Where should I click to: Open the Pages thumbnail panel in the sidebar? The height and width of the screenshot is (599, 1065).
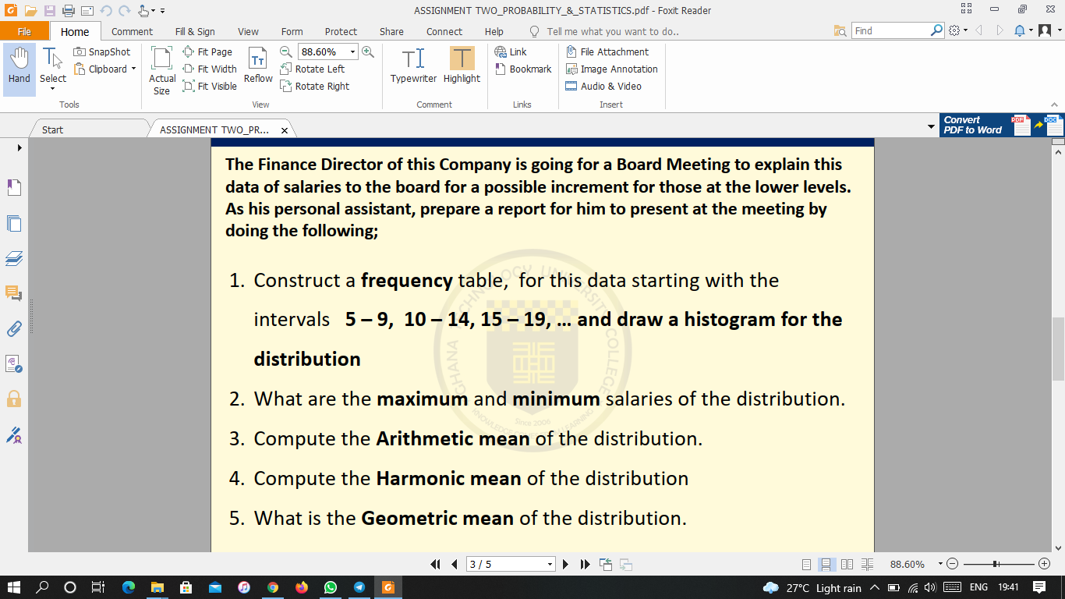pos(14,224)
